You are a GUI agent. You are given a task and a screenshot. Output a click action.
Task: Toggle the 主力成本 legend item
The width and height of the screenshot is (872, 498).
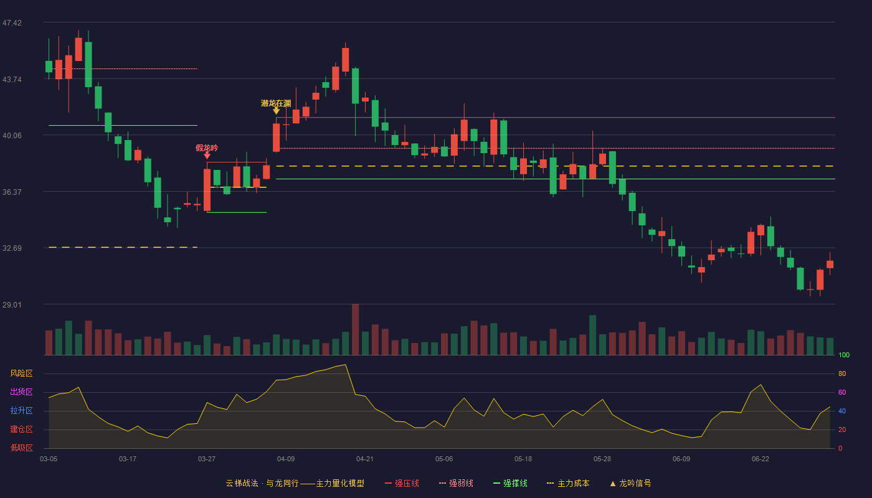[568, 483]
